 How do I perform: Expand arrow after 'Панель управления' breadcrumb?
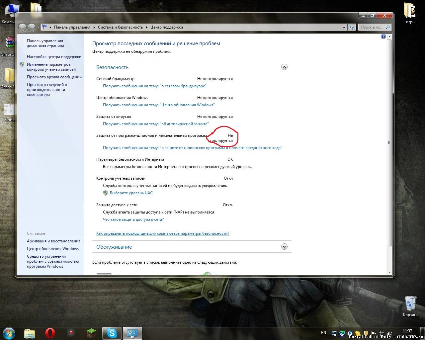point(94,27)
